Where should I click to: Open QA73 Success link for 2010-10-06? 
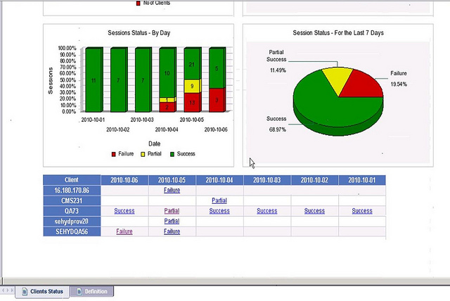point(124,210)
